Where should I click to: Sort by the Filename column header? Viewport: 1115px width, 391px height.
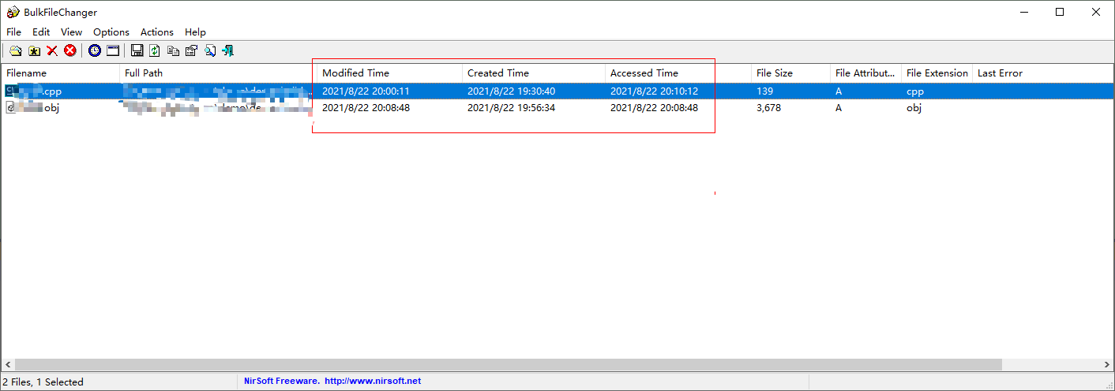[x=60, y=73]
